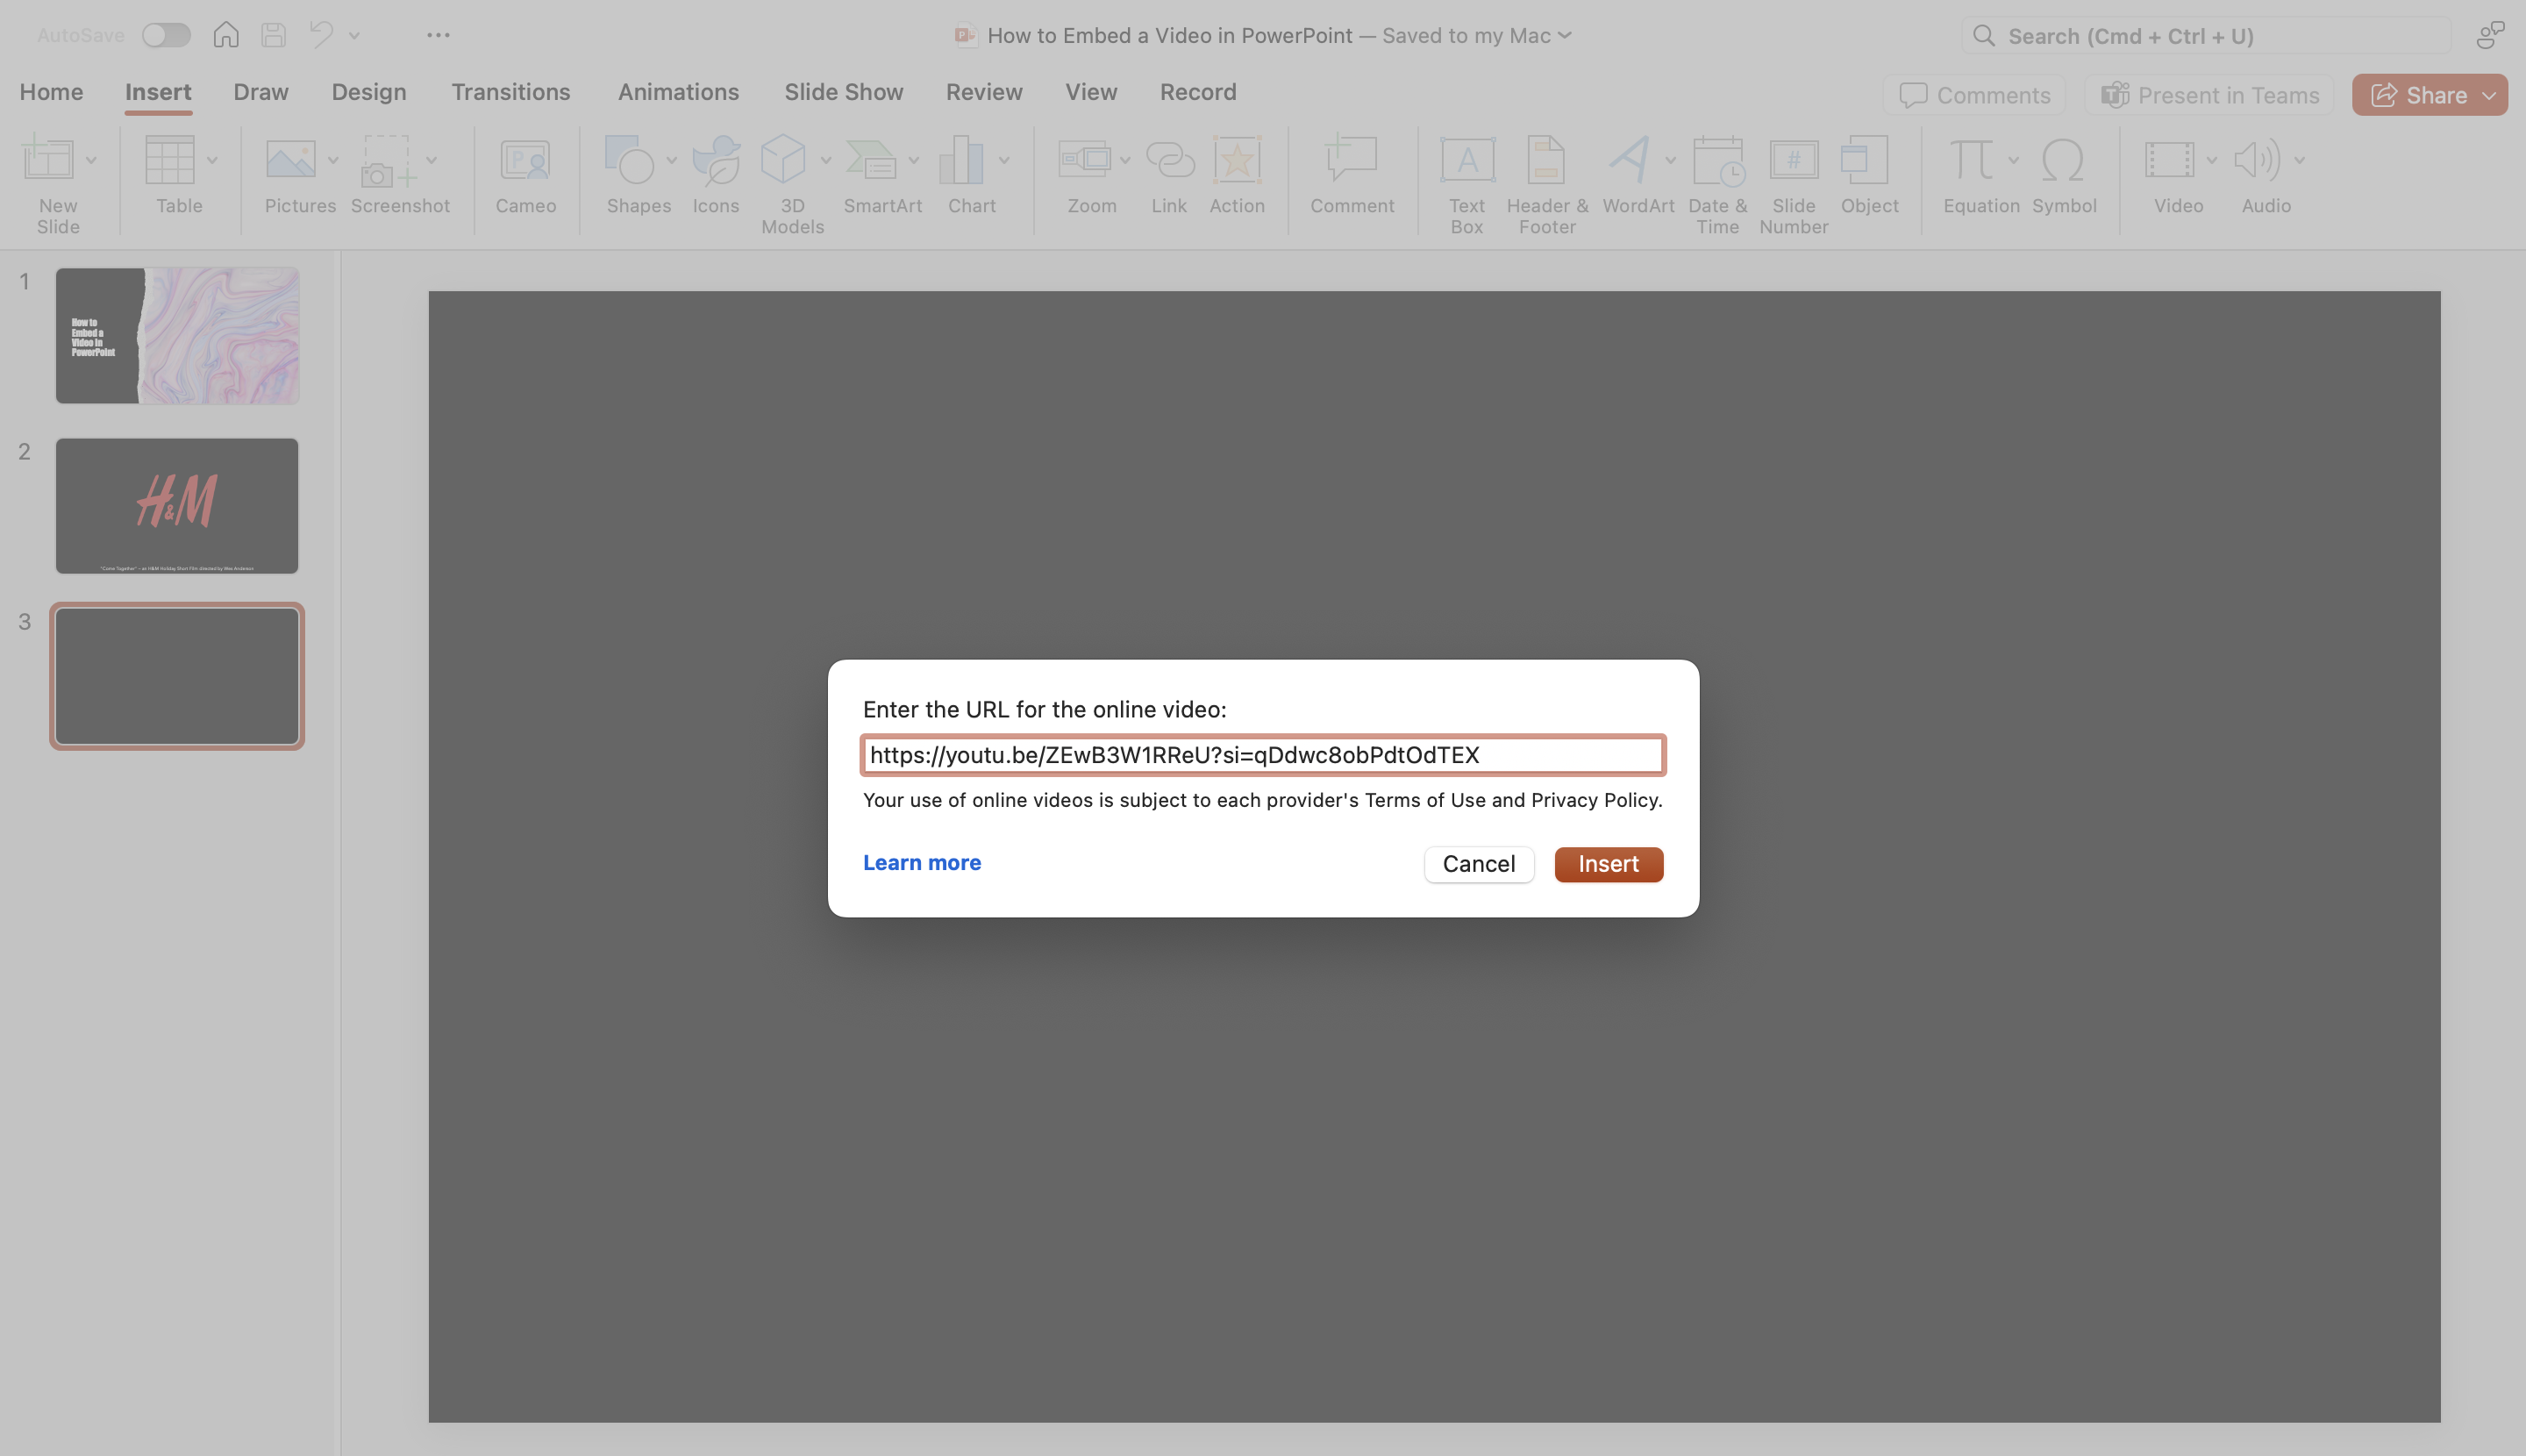Expand the Chart dropdown arrow
Image resolution: width=2526 pixels, height=1456 pixels.
[1004, 160]
